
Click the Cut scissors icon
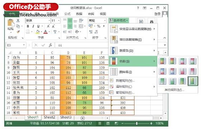(18, 21)
